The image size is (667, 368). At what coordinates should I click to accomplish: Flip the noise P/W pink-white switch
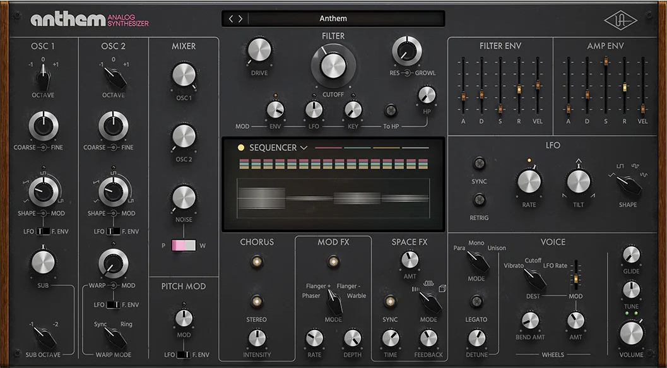(184, 246)
